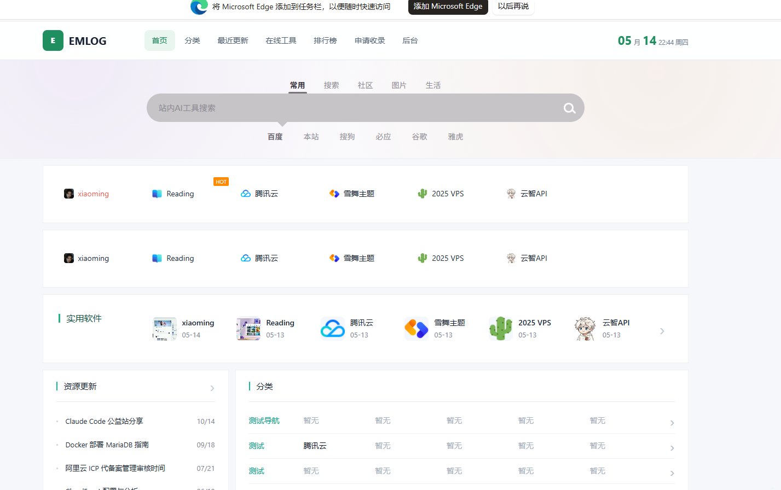781x490 pixels.
Task: Open 测试导航 category link
Action: coord(264,421)
